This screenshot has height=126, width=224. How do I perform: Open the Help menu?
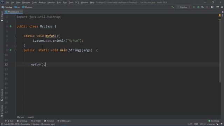92,2
